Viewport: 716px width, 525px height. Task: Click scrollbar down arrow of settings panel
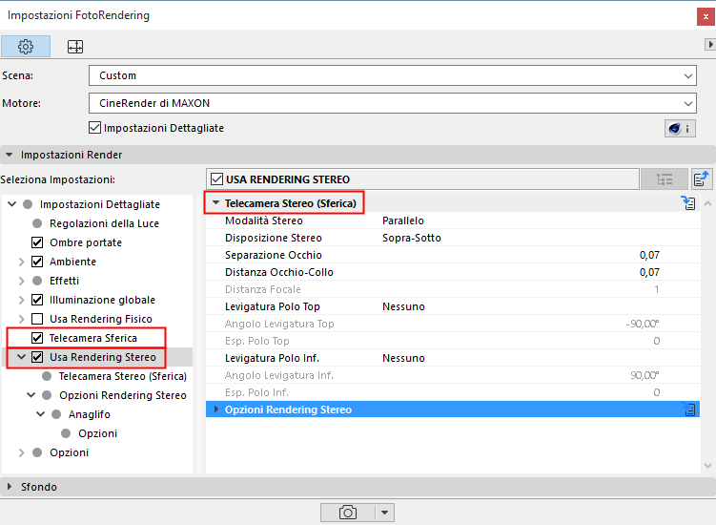[x=707, y=466]
